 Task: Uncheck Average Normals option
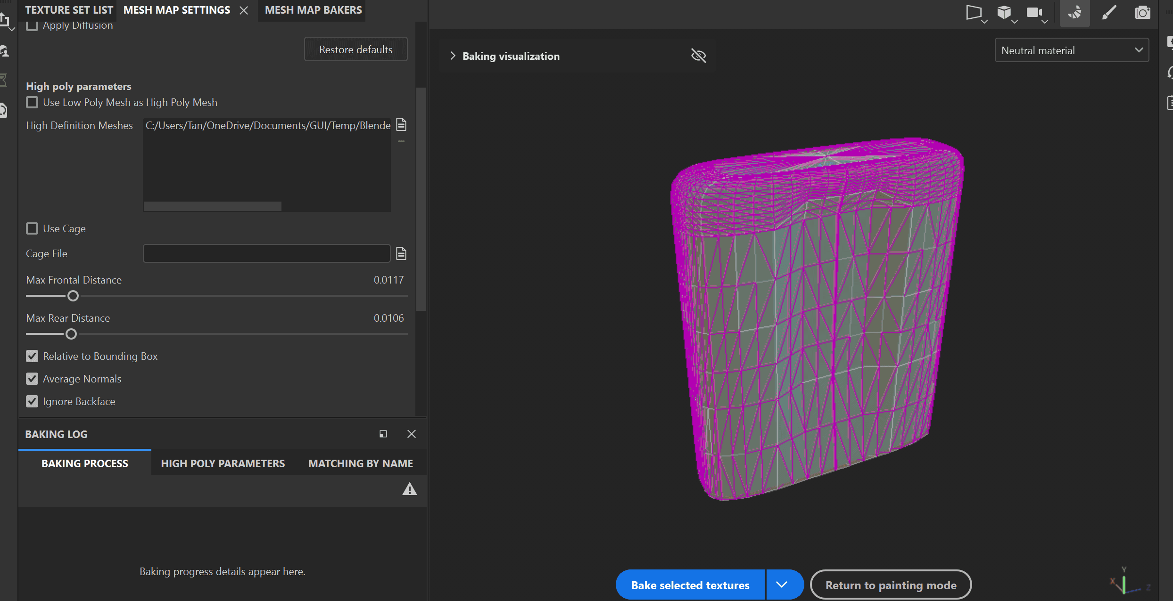(x=32, y=379)
